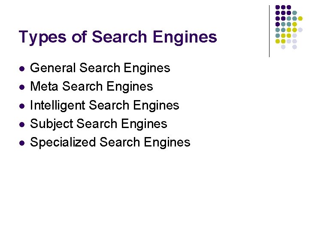Click the word Subject in the fourth bullet
This screenshot has height=232, width=309.
[x=51, y=123]
